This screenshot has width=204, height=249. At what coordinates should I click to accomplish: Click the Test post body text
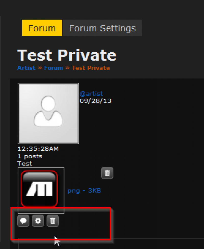click(25, 163)
